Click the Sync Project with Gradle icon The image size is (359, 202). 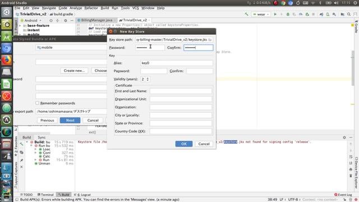click(321, 14)
